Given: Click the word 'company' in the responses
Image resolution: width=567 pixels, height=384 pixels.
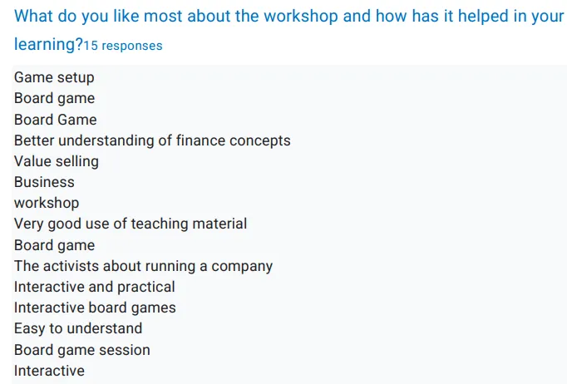Looking at the screenshot, I should [242, 267].
